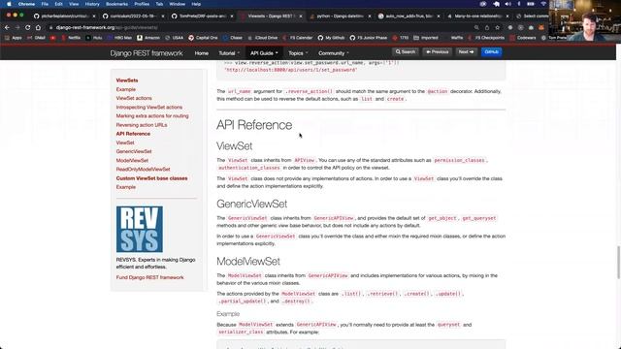This screenshot has width=621, height=349.
Task: Click the battery icon in the macOS menu bar
Action: click(x=531, y=4)
